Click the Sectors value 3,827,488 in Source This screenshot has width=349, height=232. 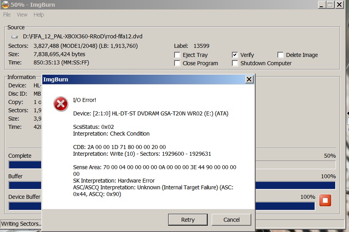[86, 46]
